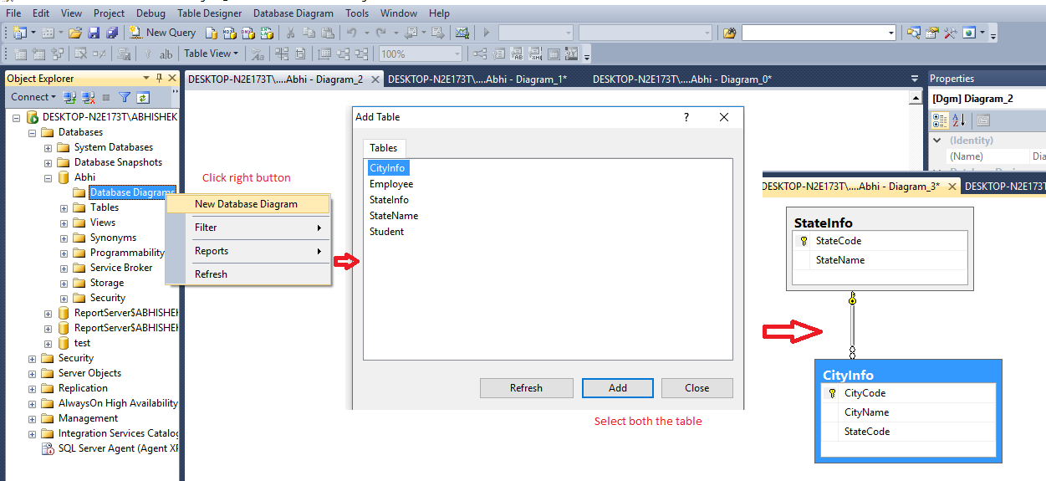The width and height of the screenshot is (1046, 481).
Task: Open the Table View dropdown
Action: tap(211, 54)
